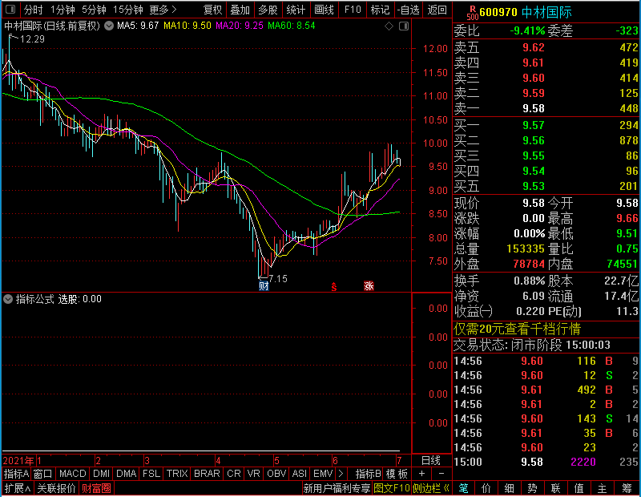Viewport: 641px width, 497px height.
Task: Expand the 指标公式 indicator dropdown arrow
Action: coord(8,299)
